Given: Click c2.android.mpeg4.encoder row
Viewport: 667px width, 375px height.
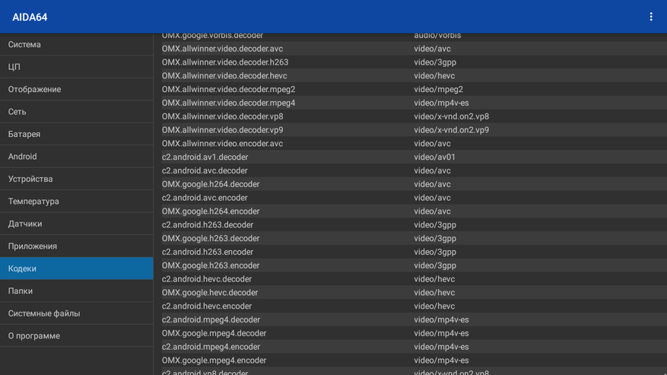Looking at the screenshot, I should 414,347.
